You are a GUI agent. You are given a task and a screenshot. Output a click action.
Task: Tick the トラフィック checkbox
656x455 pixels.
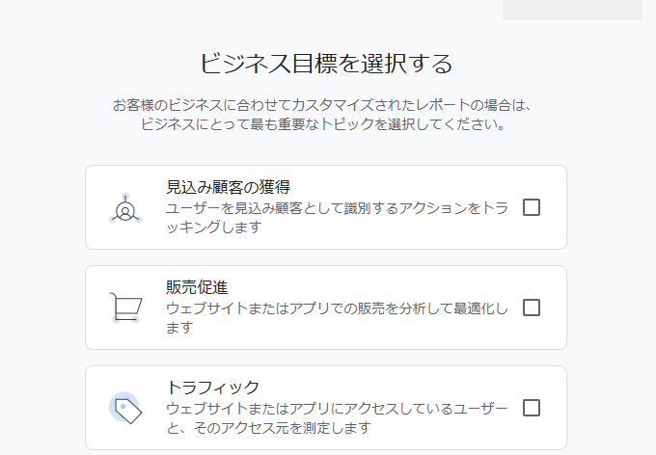click(532, 408)
